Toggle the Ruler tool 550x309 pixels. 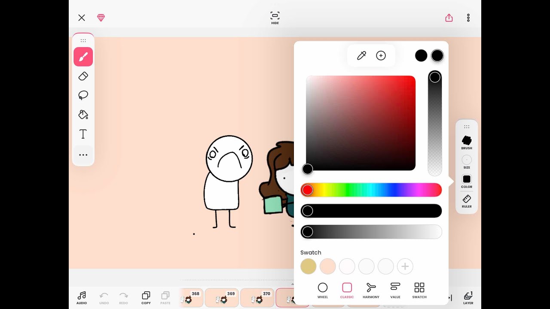pos(467,201)
